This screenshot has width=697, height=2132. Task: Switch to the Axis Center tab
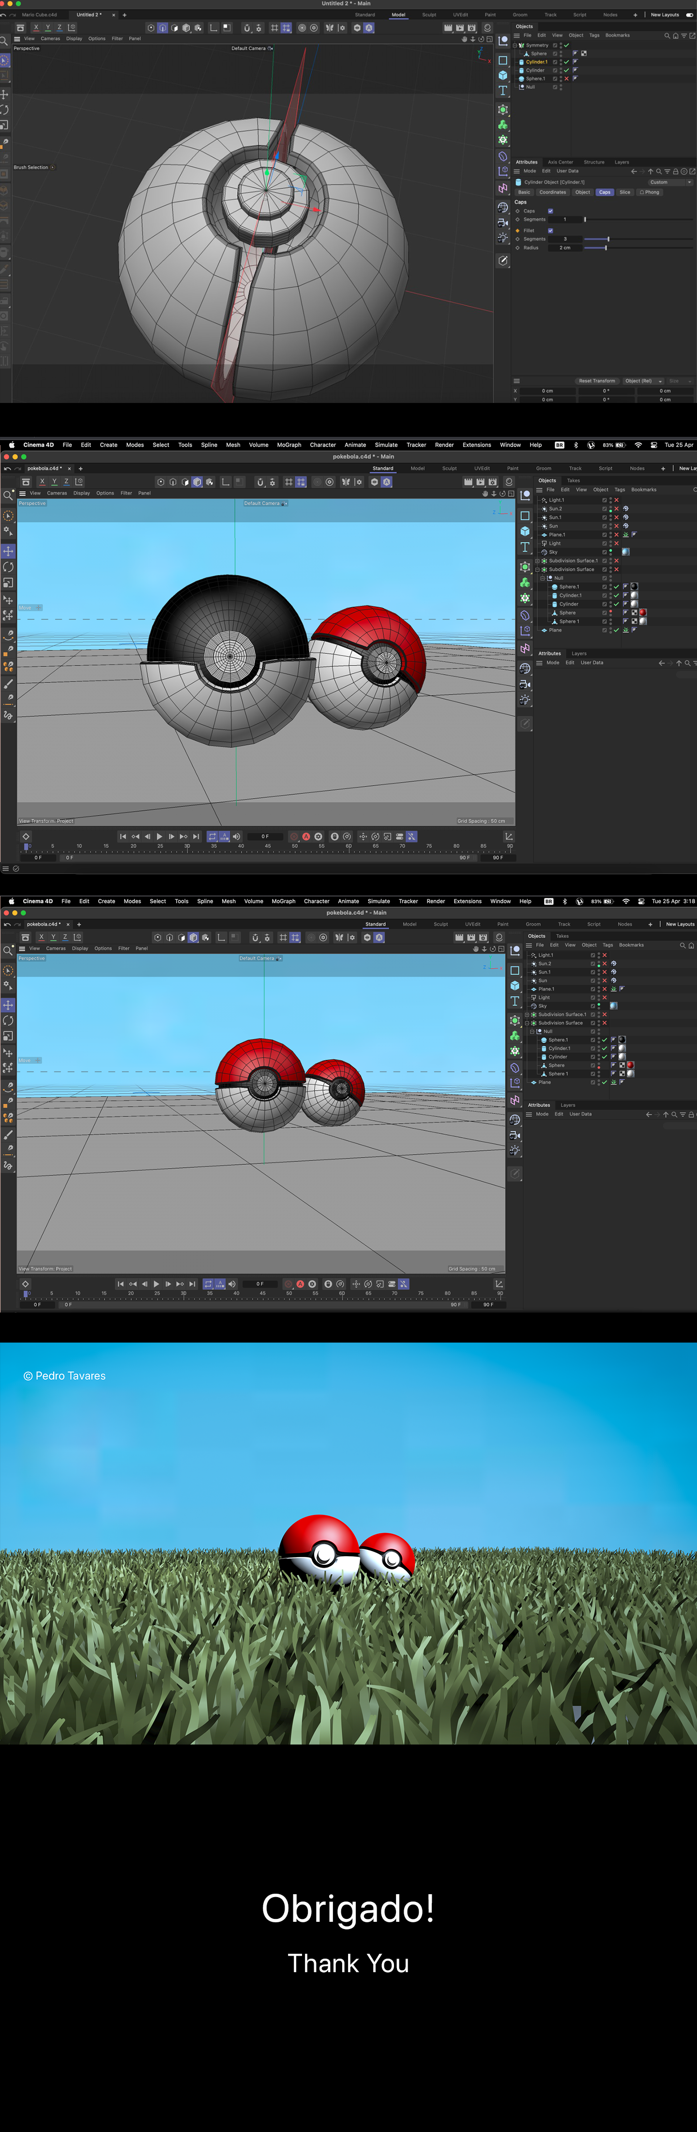click(x=560, y=162)
